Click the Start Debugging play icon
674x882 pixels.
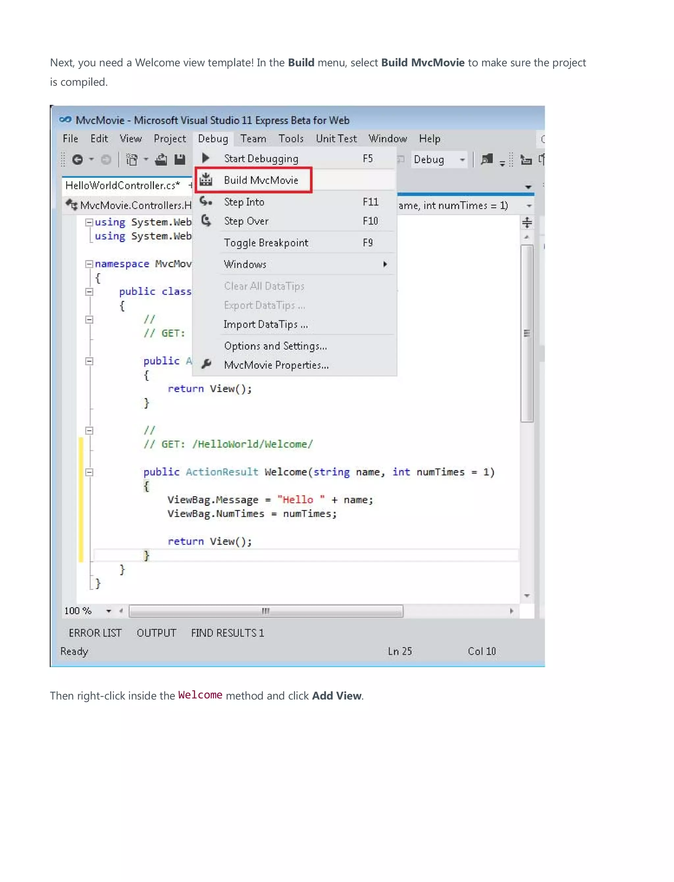point(206,158)
